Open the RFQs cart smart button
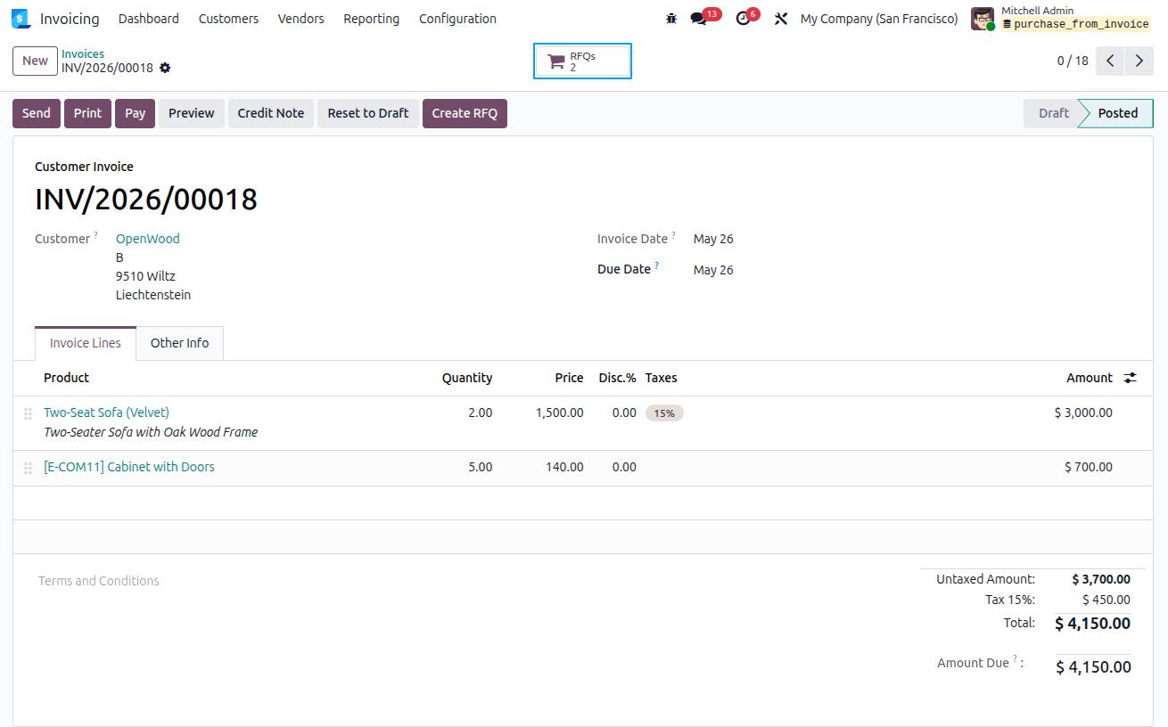 click(582, 61)
